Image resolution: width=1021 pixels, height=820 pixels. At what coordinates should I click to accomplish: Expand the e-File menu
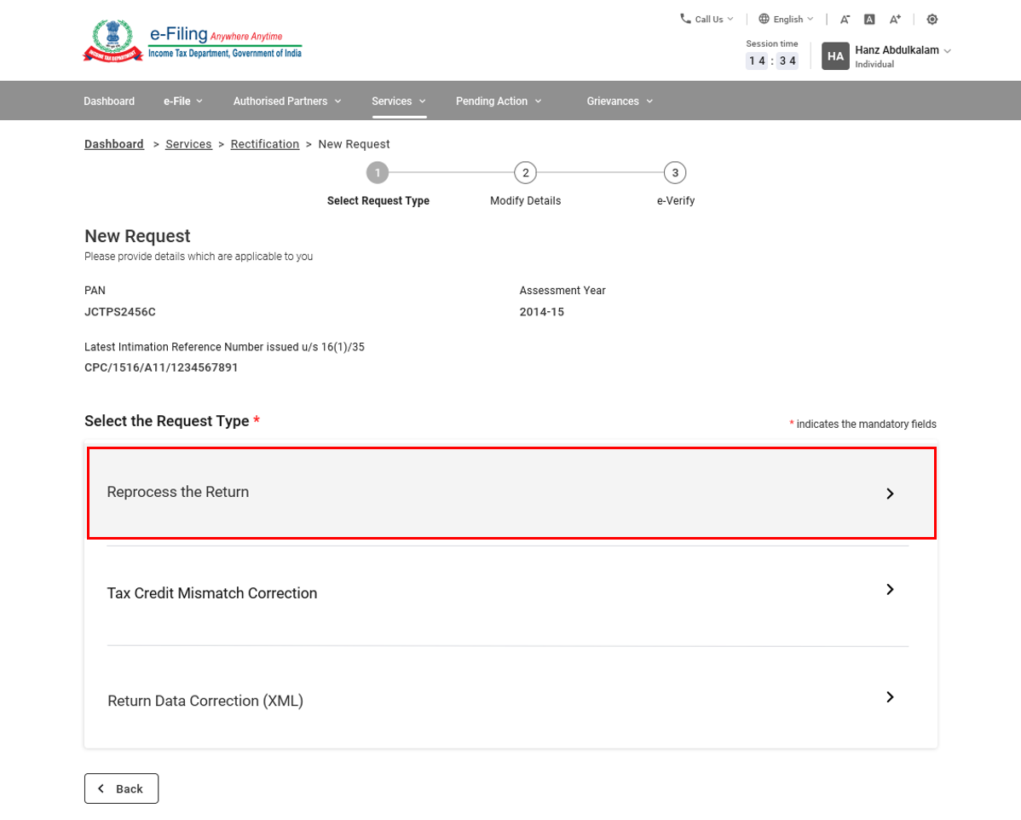(183, 101)
